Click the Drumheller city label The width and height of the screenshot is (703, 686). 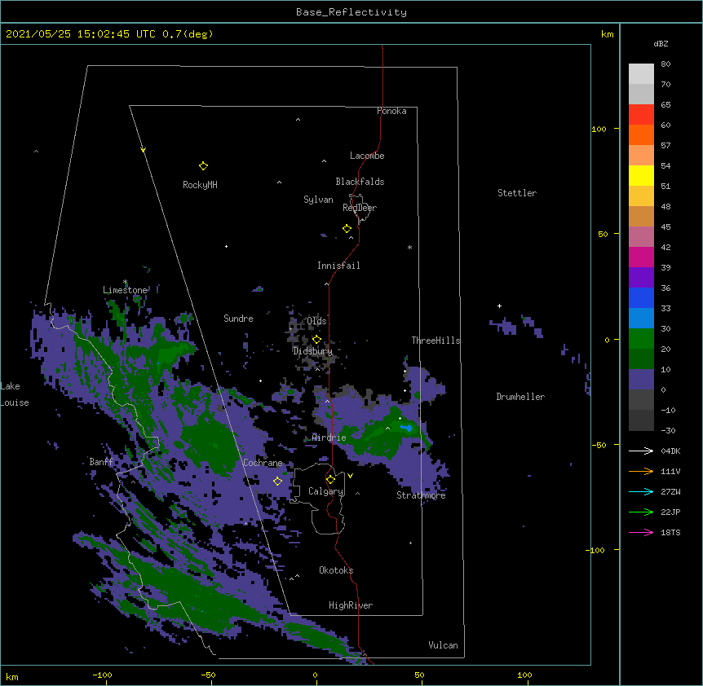(x=520, y=397)
